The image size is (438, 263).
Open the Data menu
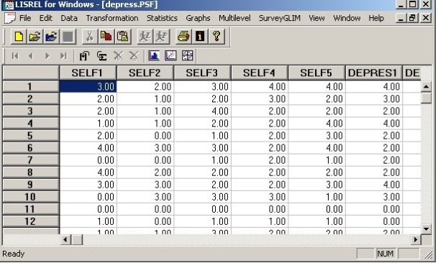pos(69,18)
